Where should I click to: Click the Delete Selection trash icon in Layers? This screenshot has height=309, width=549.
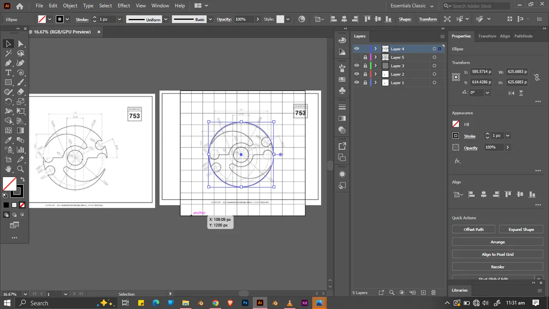433,293
